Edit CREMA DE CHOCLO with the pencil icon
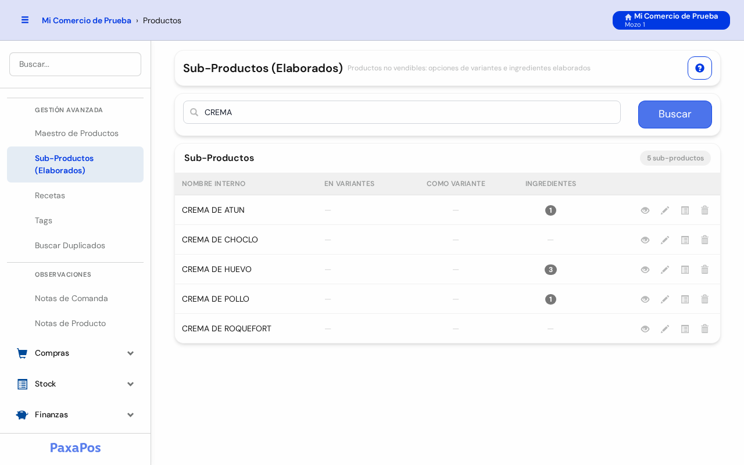 [665, 240]
